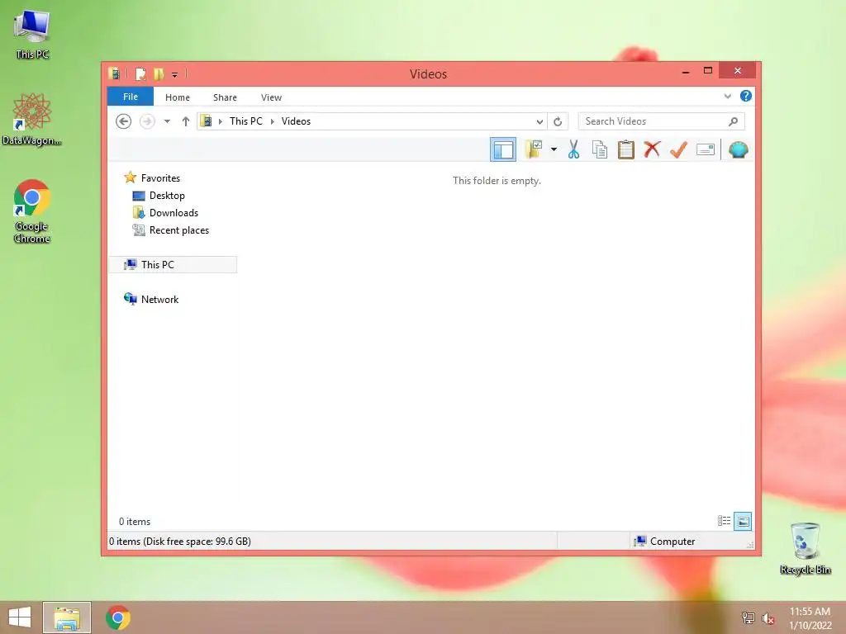Click the folder options toolbar icon
Viewport: 846px width, 634px height.
click(x=534, y=149)
